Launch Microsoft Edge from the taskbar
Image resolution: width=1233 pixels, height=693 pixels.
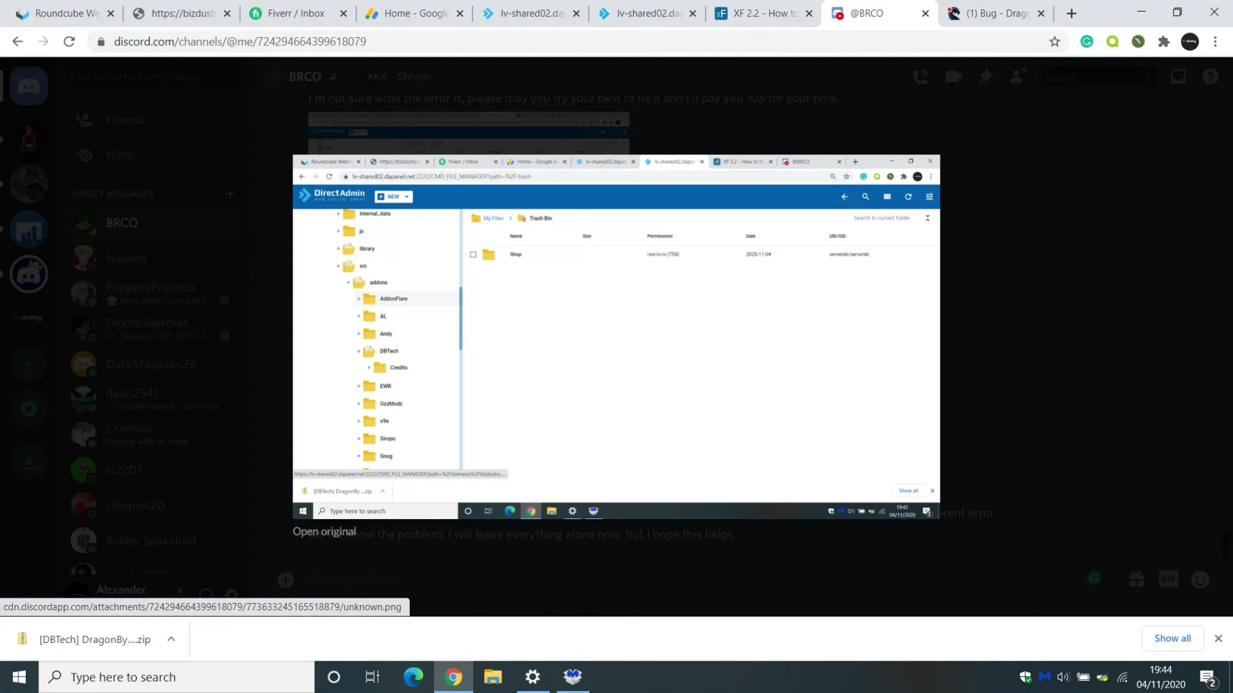point(413,677)
